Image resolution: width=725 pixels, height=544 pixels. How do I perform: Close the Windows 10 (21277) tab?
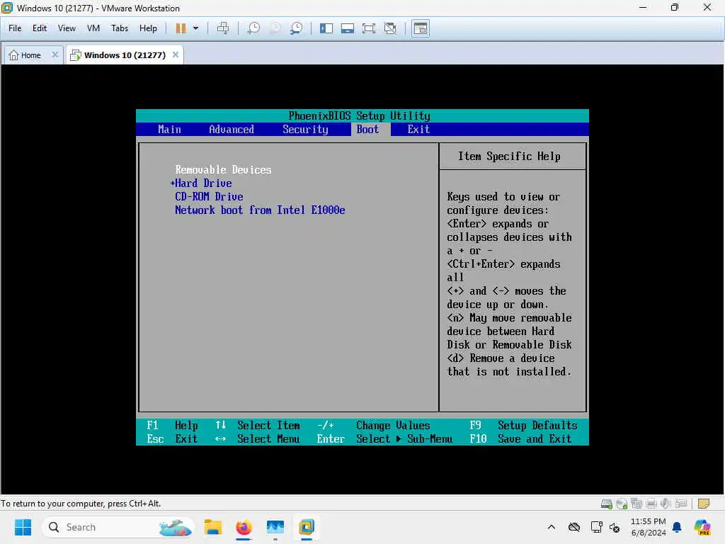[176, 55]
